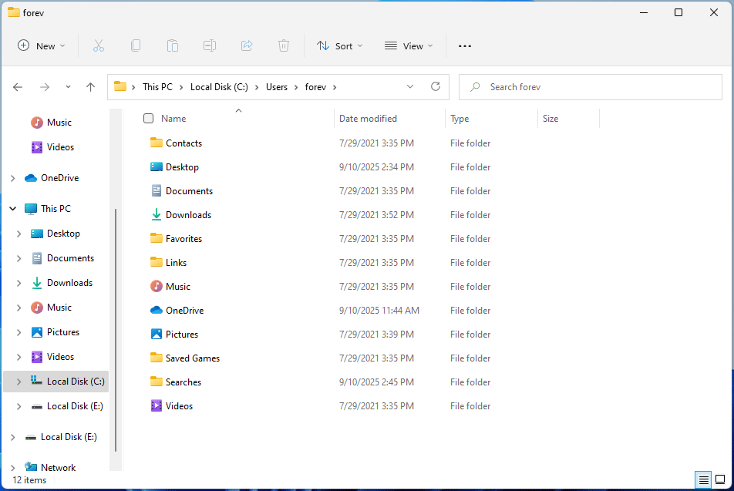Click the Cut scissors icon in toolbar
Viewport: 734px width, 491px height.
click(x=99, y=46)
